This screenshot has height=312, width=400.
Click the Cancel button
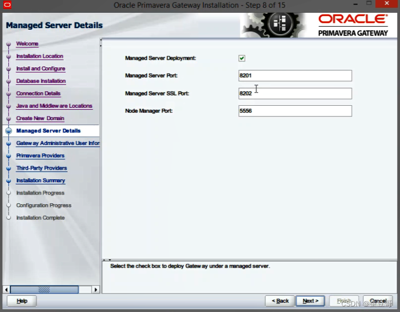click(x=378, y=301)
